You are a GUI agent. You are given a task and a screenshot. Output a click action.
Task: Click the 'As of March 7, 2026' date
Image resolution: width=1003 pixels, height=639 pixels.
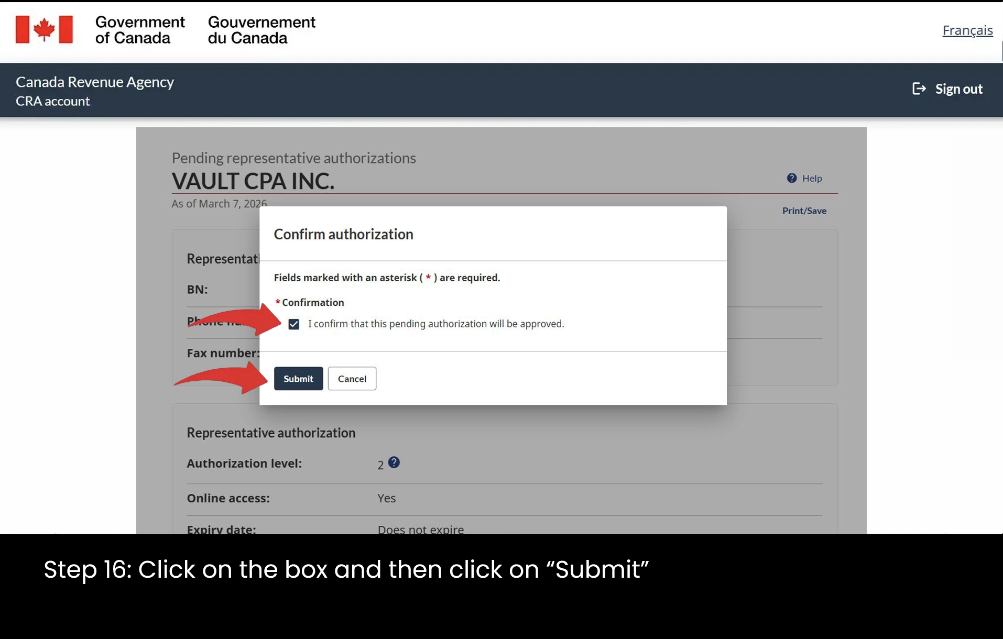click(219, 203)
